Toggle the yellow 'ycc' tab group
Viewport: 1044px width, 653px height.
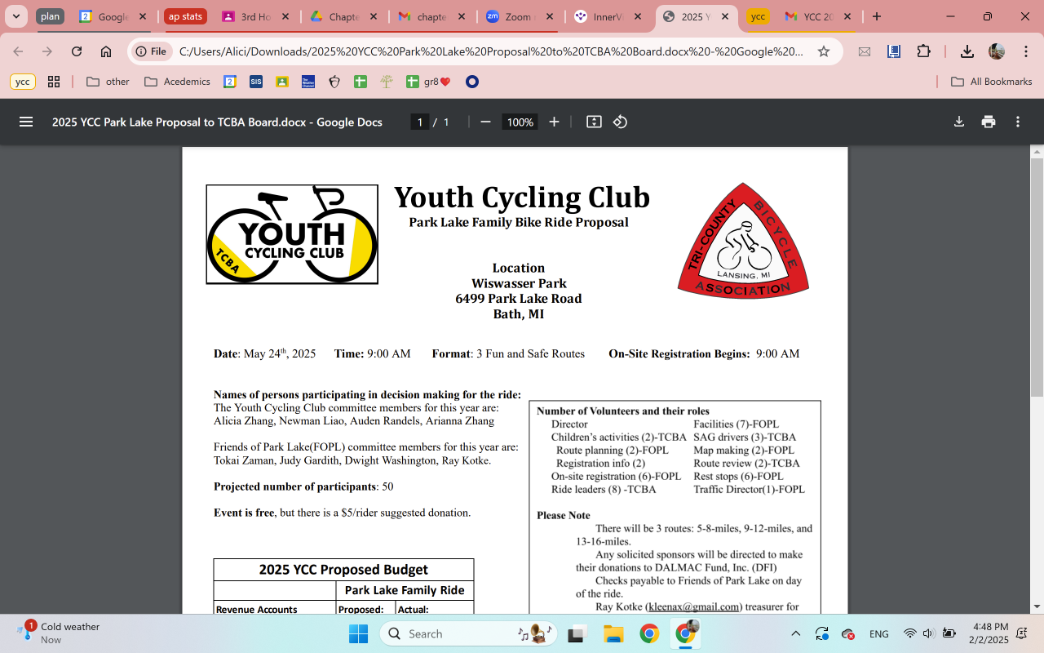coord(758,16)
